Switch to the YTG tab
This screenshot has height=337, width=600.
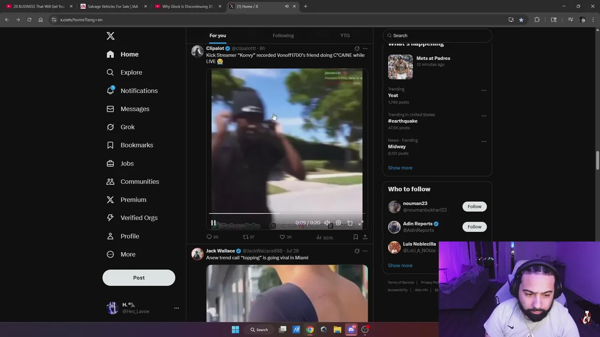tap(345, 36)
